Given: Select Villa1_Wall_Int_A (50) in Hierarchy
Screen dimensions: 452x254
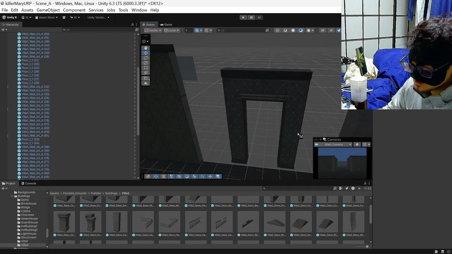Looking at the screenshot, I should 35,34.
